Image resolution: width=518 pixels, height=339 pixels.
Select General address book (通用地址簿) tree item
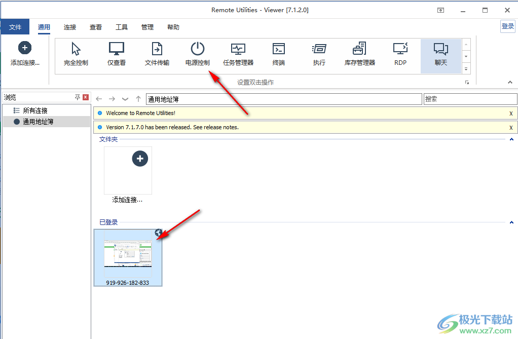click(47, 122)
